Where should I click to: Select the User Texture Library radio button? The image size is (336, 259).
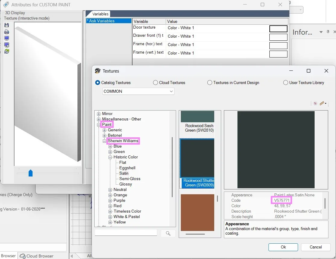pyautogui.click(x=285, y=83)
